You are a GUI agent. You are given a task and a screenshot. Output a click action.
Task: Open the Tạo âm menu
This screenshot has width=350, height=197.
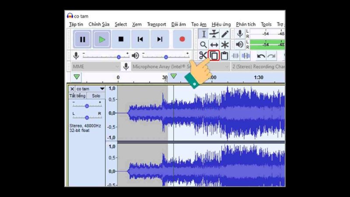(x=199, y=24)
